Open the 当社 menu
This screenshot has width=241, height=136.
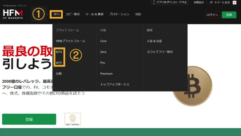click(138, 14)
